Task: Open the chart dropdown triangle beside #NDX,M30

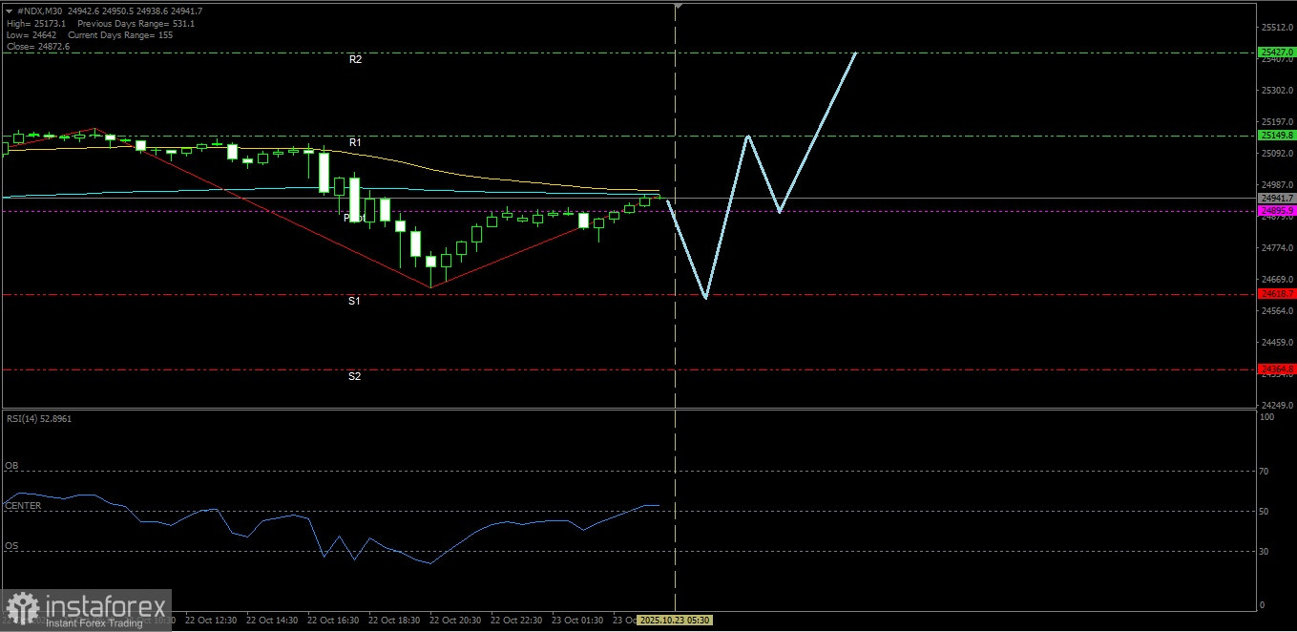Action: coord(9,11)
